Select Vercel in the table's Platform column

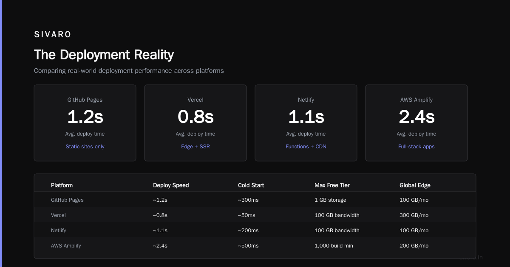pyautogui.click(x=58, y=215)
